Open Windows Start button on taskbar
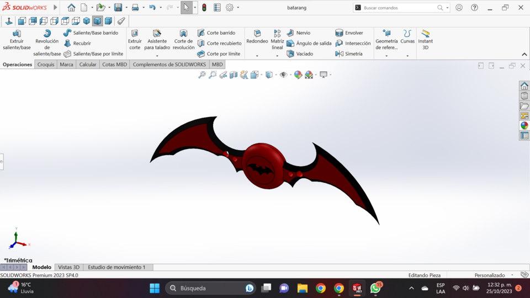 (155, 288)
